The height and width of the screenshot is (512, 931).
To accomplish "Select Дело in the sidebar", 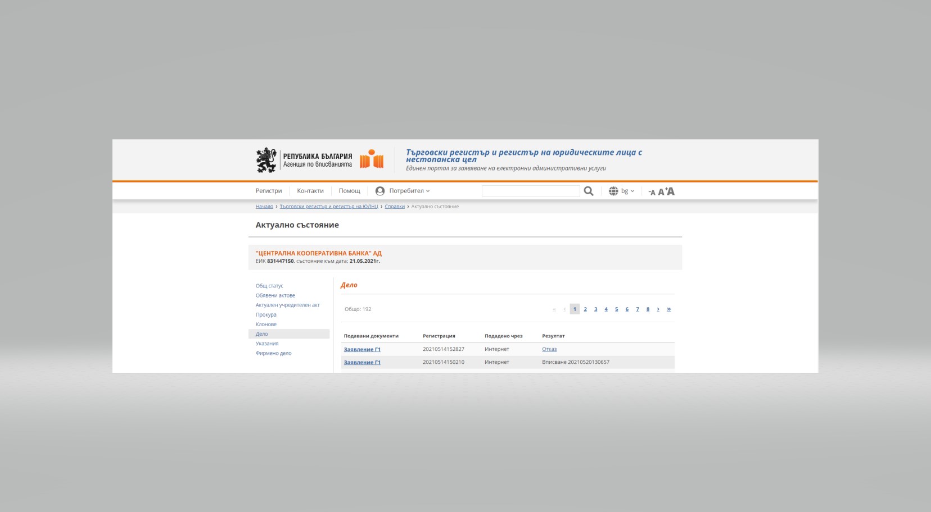I will coord(289,333).
